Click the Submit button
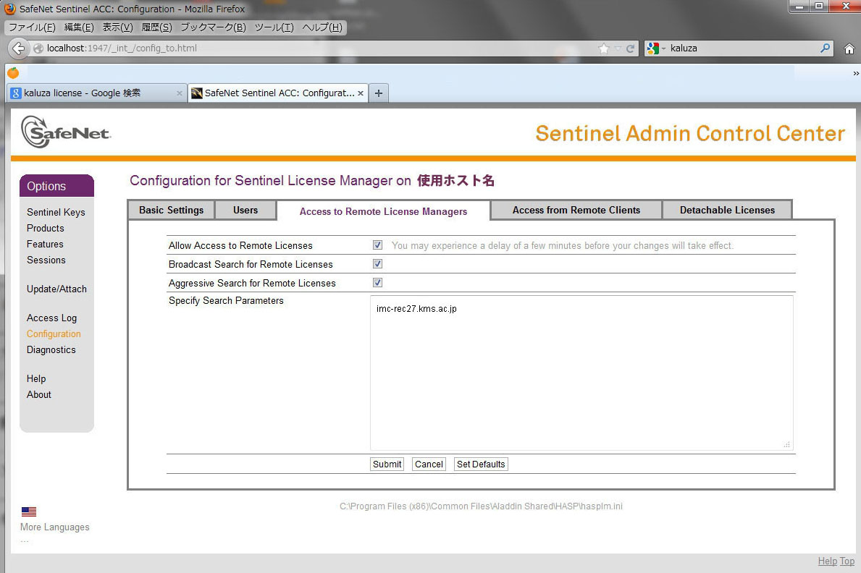Screen dimensions: 861x573 point(387,464)
